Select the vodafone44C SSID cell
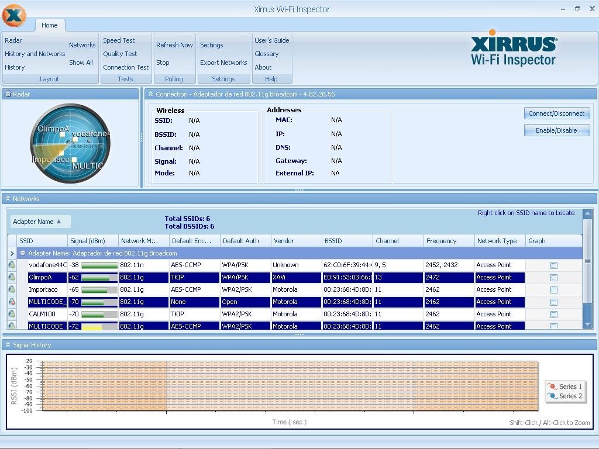 (x=47, y=265)
